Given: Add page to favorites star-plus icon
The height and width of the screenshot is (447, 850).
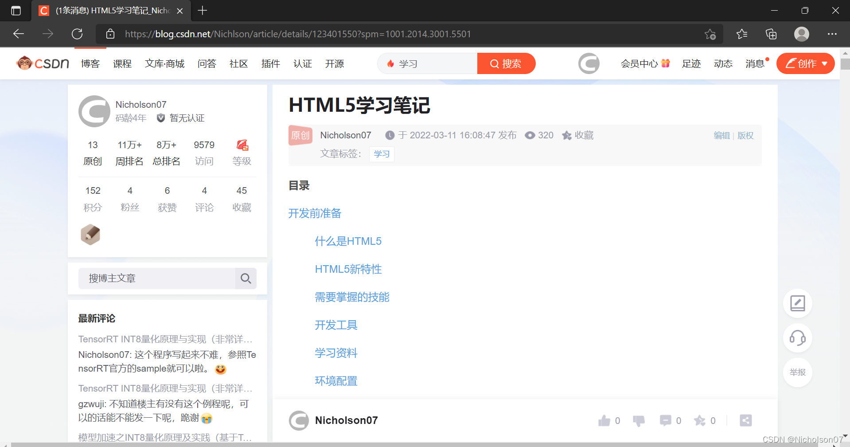Looking at the screenshot, I should (x=710, y=34).
